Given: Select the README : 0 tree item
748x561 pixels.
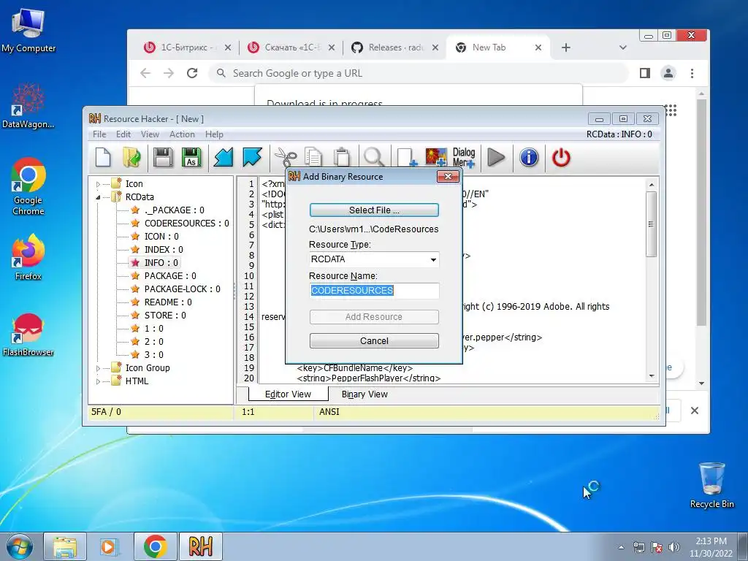Looking at the screenshot, I should click(x=167, y=302).
